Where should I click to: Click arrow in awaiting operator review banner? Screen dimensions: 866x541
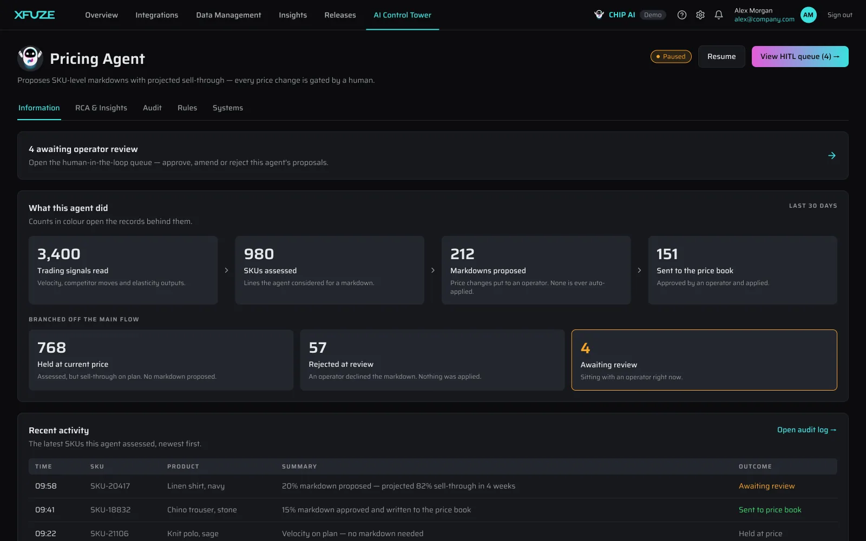(x=832, y=156)
